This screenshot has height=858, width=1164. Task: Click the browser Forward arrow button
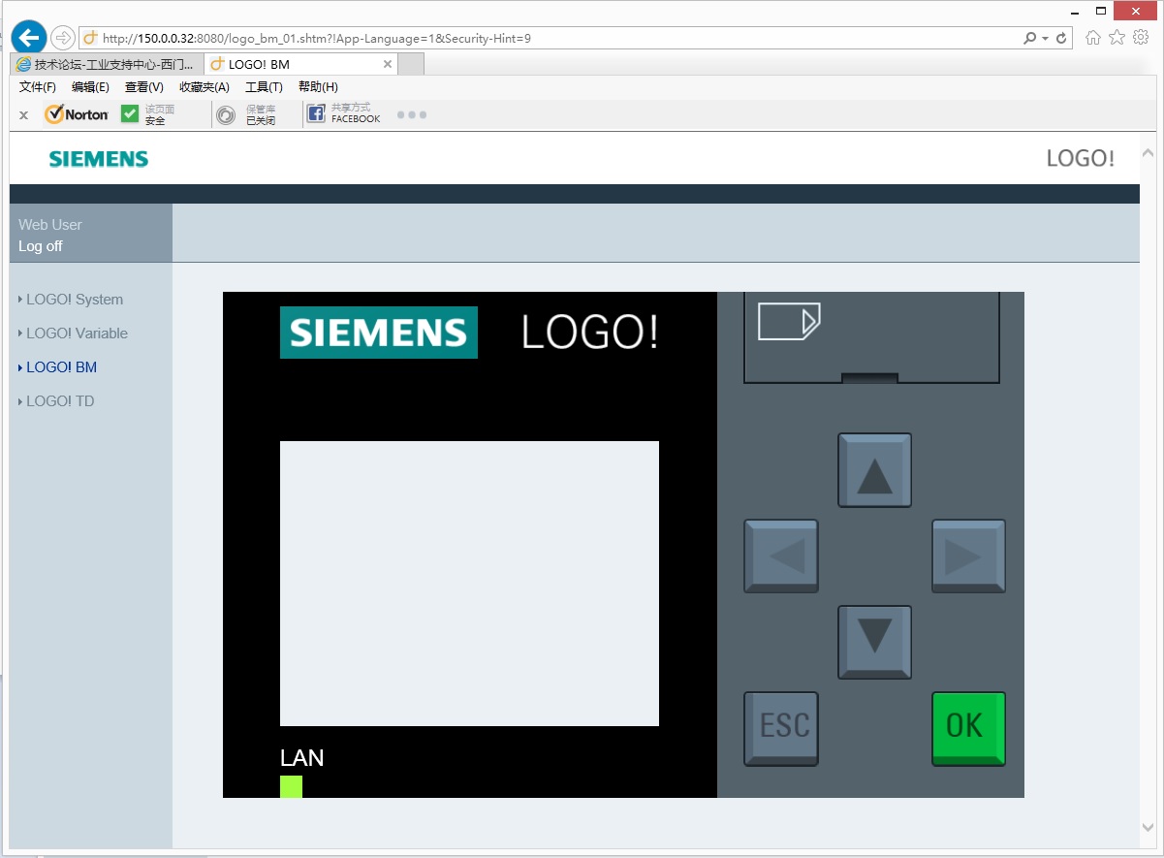(x=62, y=38)
